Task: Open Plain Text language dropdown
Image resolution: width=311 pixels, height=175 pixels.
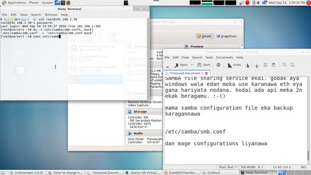Action: [x=227, y=167]
